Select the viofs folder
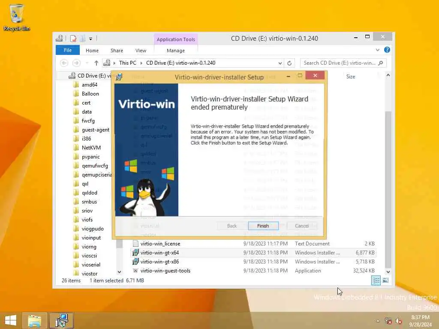 coord(87,220)
